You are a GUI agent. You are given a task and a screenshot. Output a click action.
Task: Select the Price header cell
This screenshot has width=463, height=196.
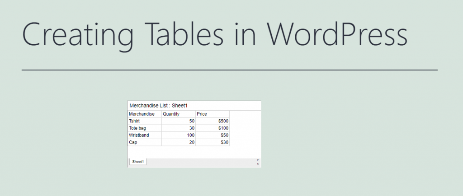(x=213, y=114)
